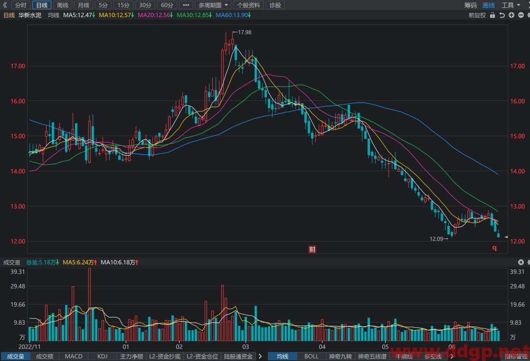Open 诊股 stock diagnosis
530x361 pixels.
275,5
